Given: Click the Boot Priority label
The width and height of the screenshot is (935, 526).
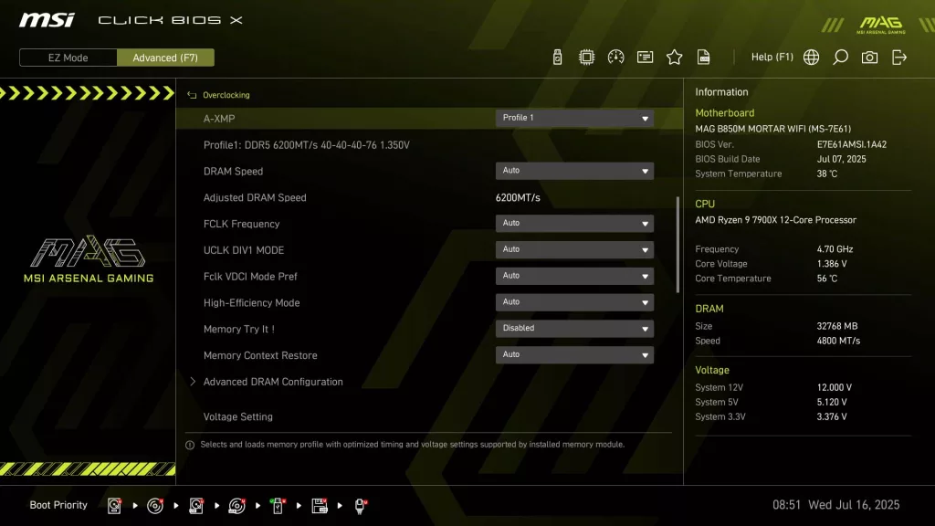Looking at the screenshot, I should pyautogui.click(x=58, y=505).
